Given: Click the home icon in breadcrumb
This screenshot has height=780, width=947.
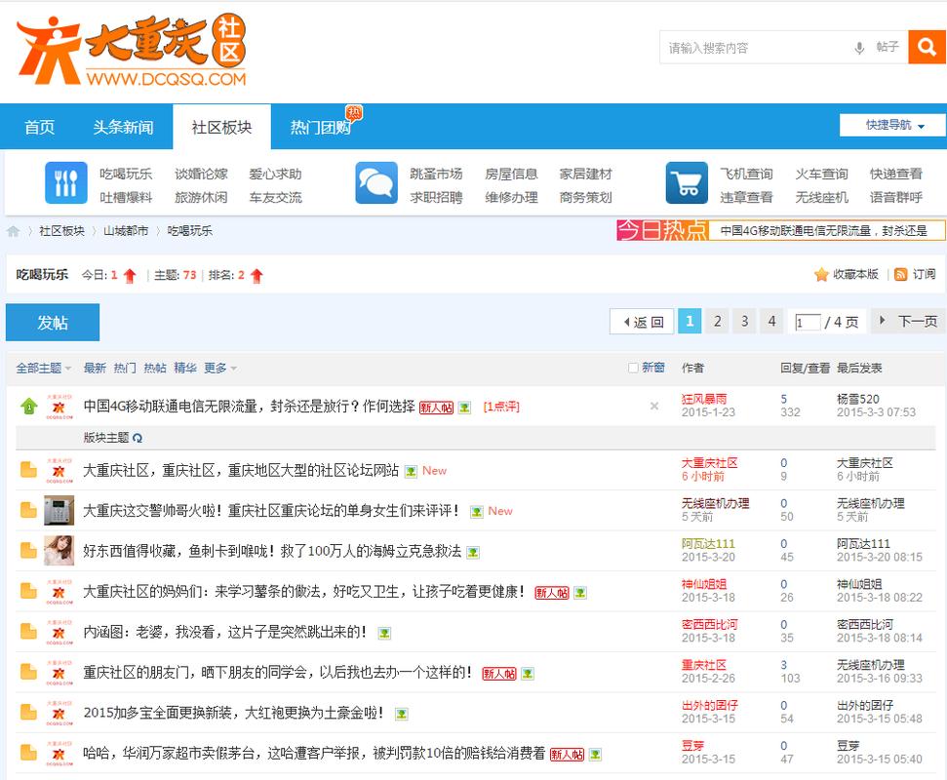Looking at the screenshot, I should (14, 231).
